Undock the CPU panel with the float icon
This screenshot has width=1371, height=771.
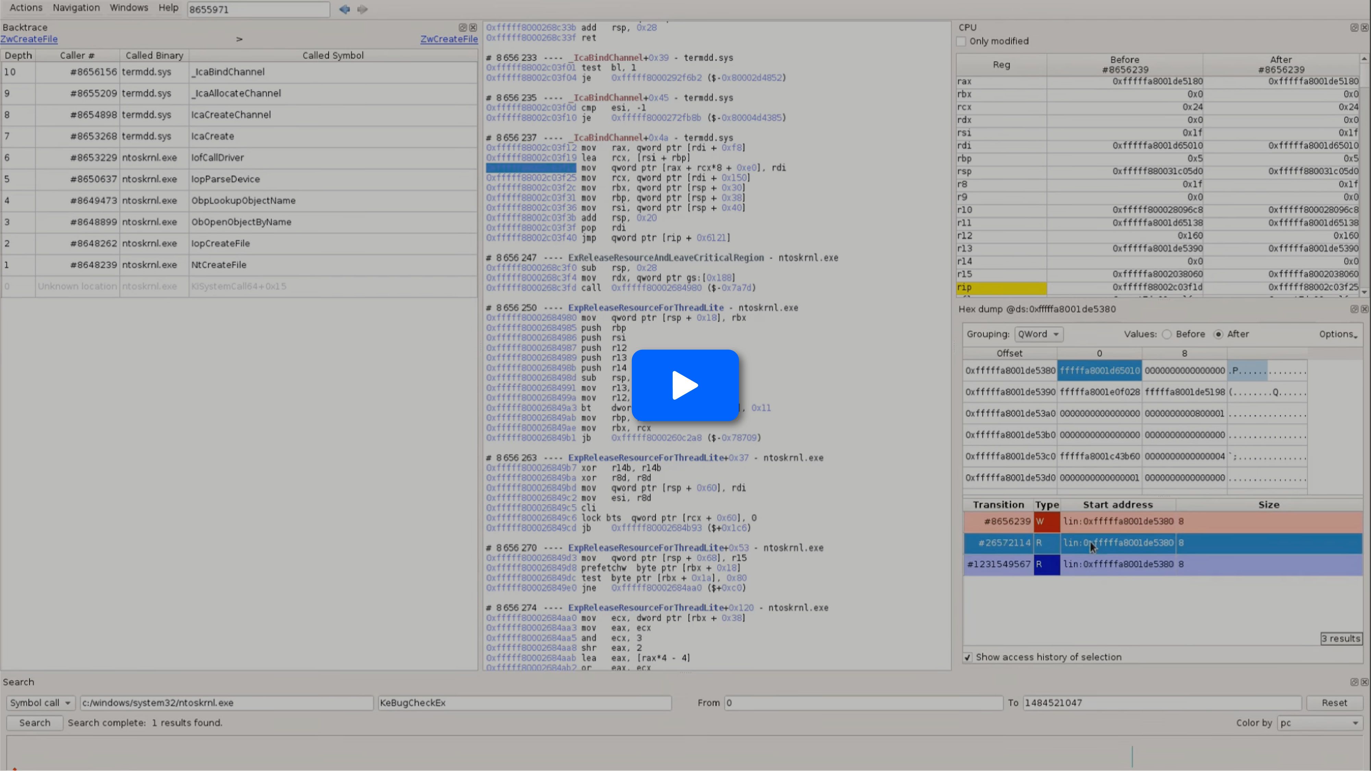pos(1354,27)
